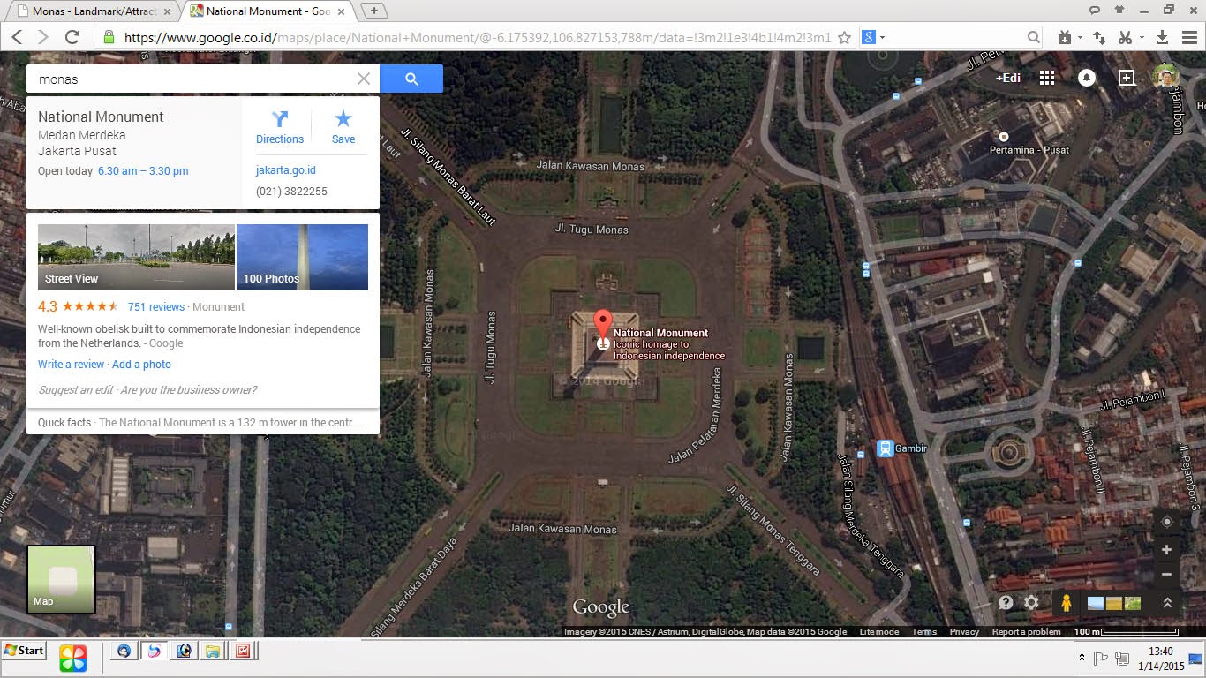Expand imagery bar with double chevron
The image size is (1206, 678).
click(x=1166, y=603)
